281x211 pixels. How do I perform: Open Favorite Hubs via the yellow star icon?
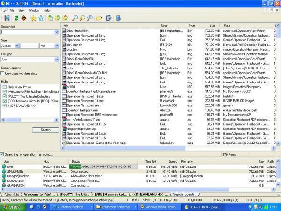pyautogui.click(x=33, y=18)
